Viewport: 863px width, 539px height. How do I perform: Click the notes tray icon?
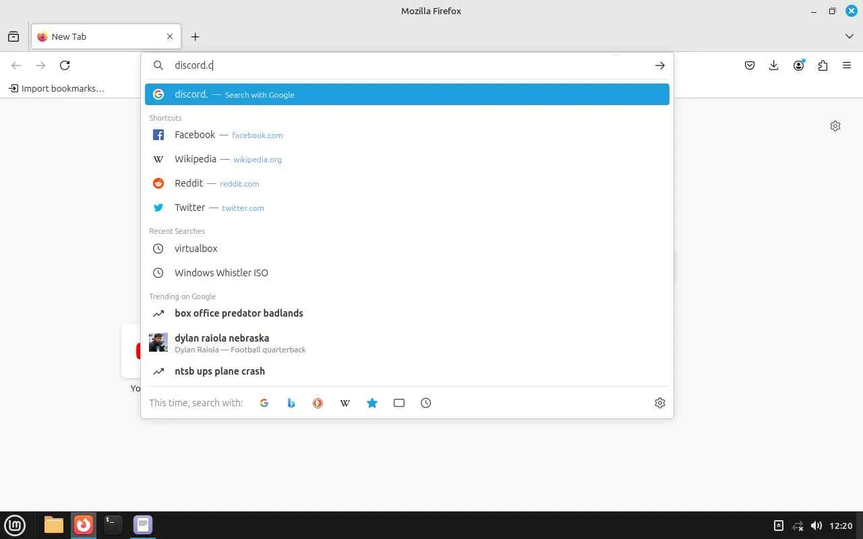tap(779, 526)
